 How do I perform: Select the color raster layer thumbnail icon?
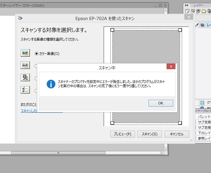[202, 25]
